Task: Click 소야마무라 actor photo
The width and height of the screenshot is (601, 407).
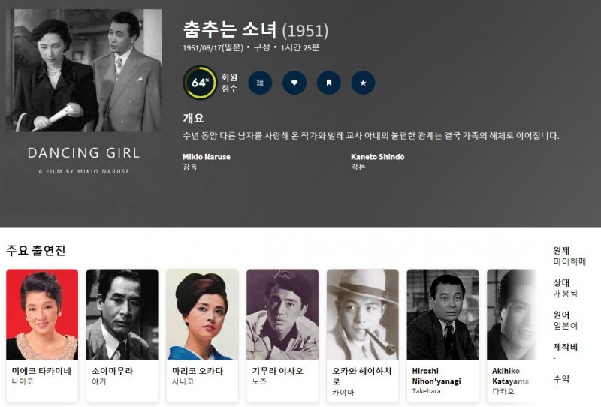Action: [x=122, y=315]
